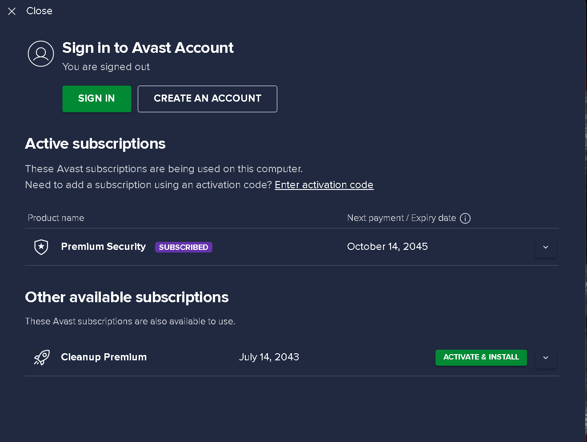Select the Cleanup Premium product name

(x=104, y=357)
